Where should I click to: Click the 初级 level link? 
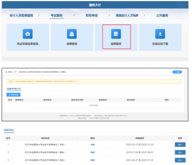coord(92,160)
